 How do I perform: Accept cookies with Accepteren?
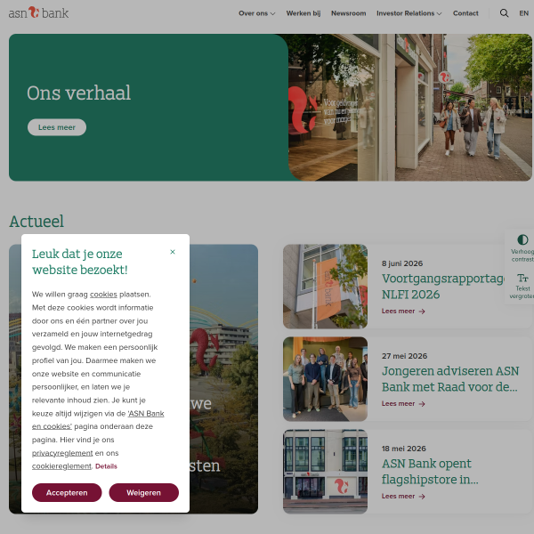(67, 492)
